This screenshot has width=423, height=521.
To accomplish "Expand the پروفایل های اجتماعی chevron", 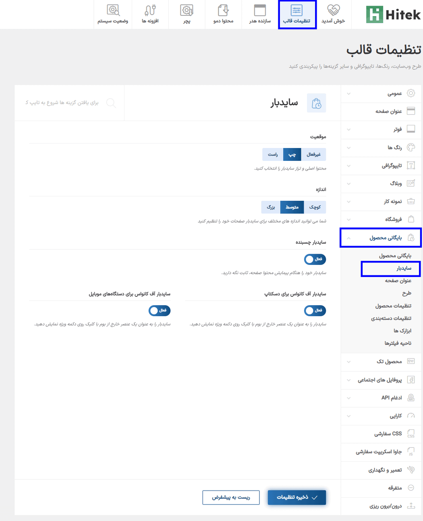I will 349,380.
